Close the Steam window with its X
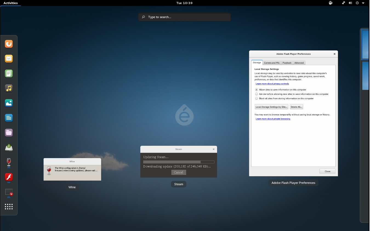 [214, 149]
